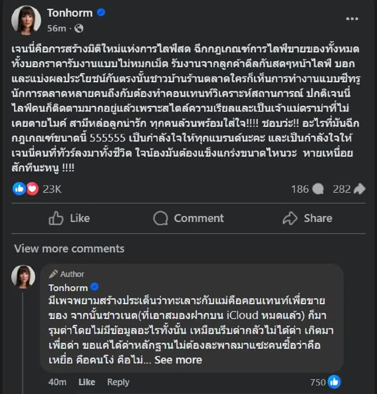Image resolution: width=377 pixels, height=394 pixels.
Task: Click the comment bubble icon beside 186
Action: point(318,189)
